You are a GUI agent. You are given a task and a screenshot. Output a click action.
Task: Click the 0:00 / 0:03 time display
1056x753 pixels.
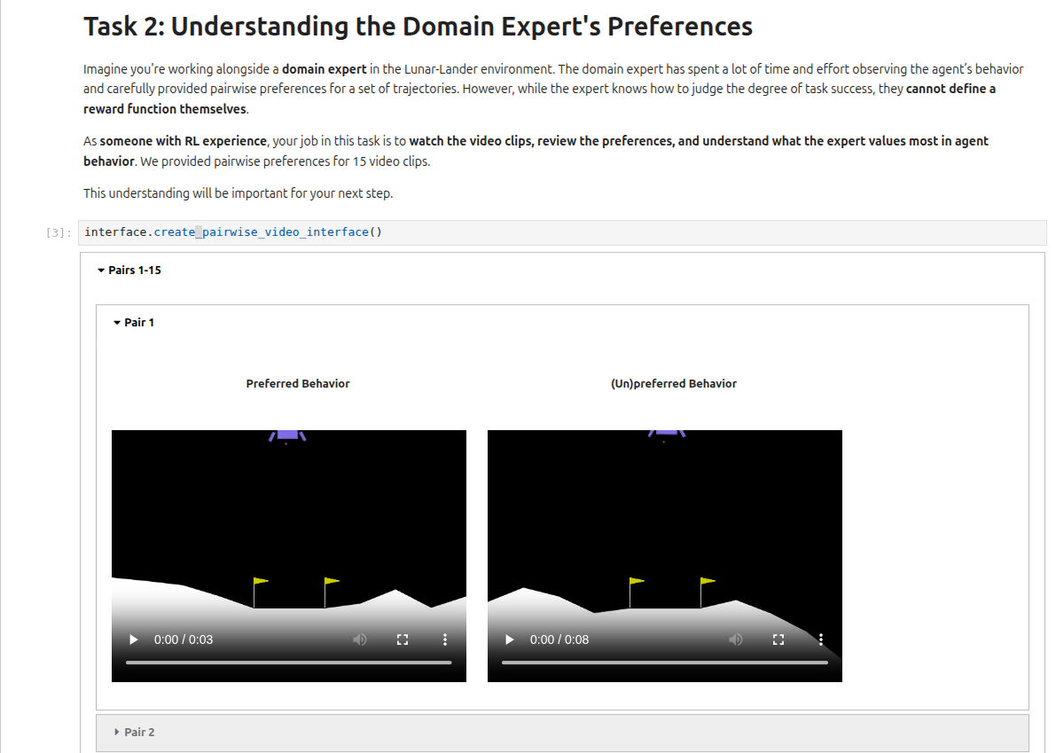184,639
